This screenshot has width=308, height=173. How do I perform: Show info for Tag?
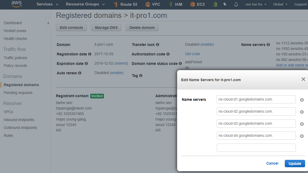(x=141, y=76)
